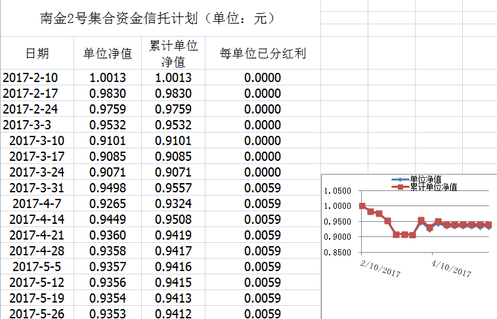Click the 累计单位净值 red legend entry in chart
497x319 pixels.
(x=432, y=187)
